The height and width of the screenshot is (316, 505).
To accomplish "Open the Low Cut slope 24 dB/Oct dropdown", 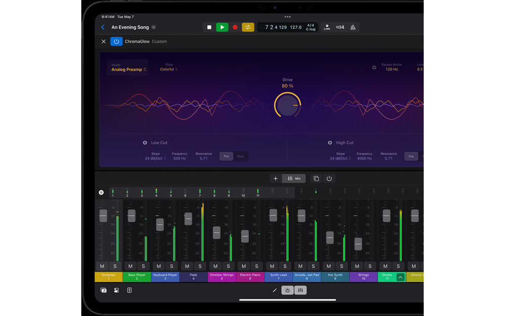I will (x=155, y=159).
